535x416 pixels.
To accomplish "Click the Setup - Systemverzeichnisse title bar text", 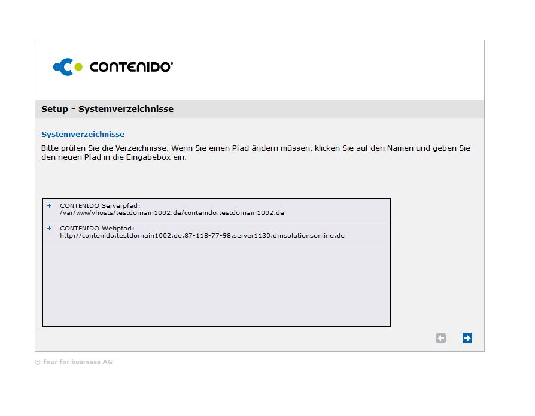I will 108,109.
